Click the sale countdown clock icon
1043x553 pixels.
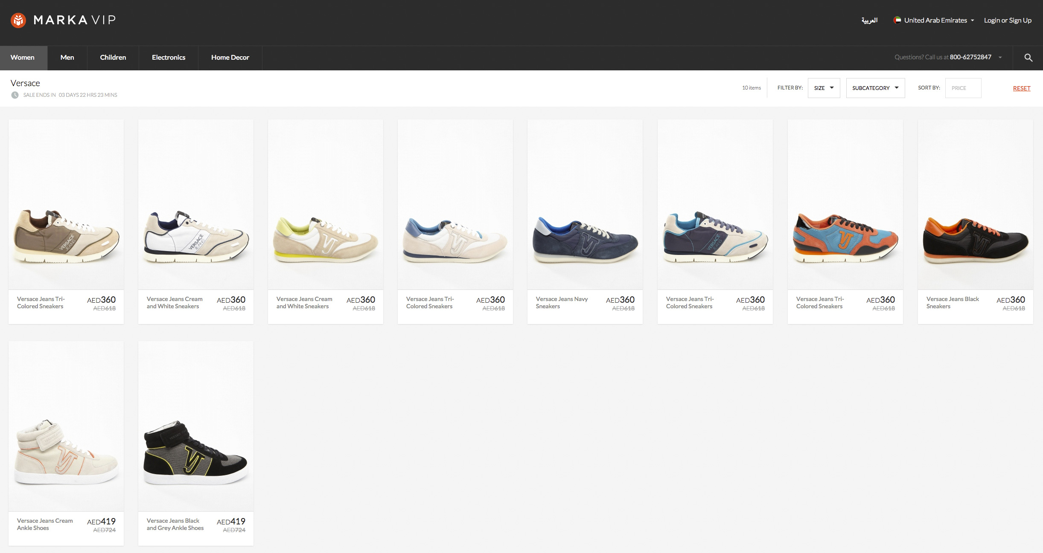point(15,95)
